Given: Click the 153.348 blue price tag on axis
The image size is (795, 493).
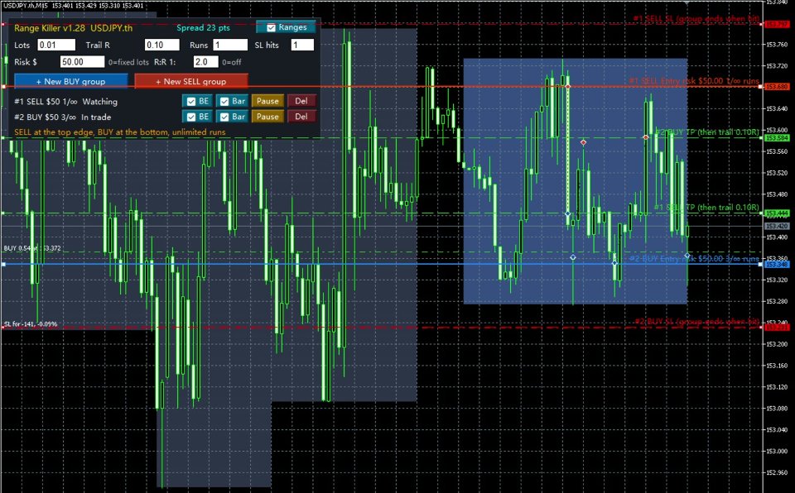Looking at the screenshot, I should pyautogui.click(x=776, y=265).
